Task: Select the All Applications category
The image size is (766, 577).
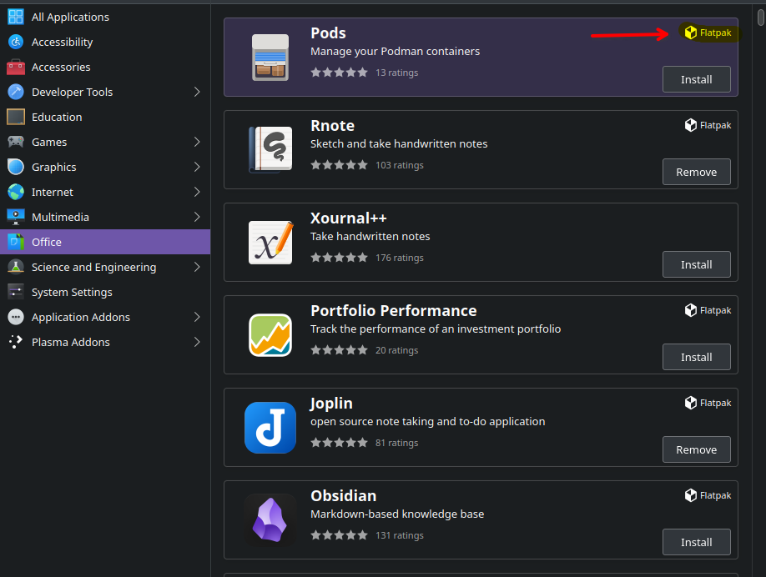Action: [105, 17]
